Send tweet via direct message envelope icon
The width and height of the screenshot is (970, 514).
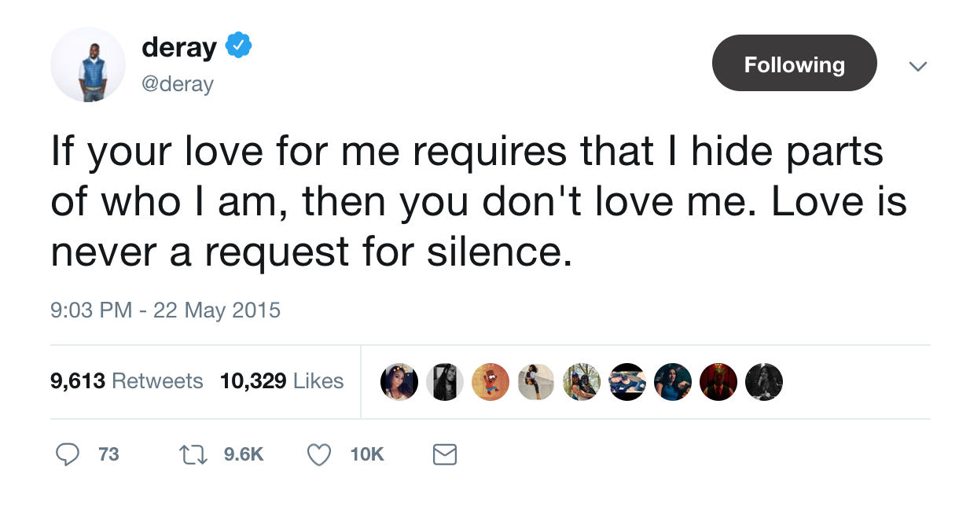coord(445,454)
